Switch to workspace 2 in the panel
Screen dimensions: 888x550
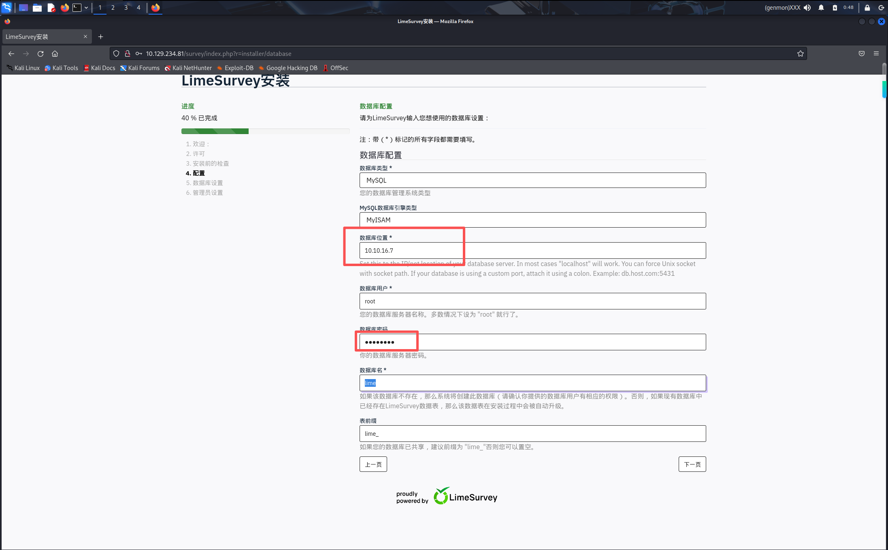point(113,8)
